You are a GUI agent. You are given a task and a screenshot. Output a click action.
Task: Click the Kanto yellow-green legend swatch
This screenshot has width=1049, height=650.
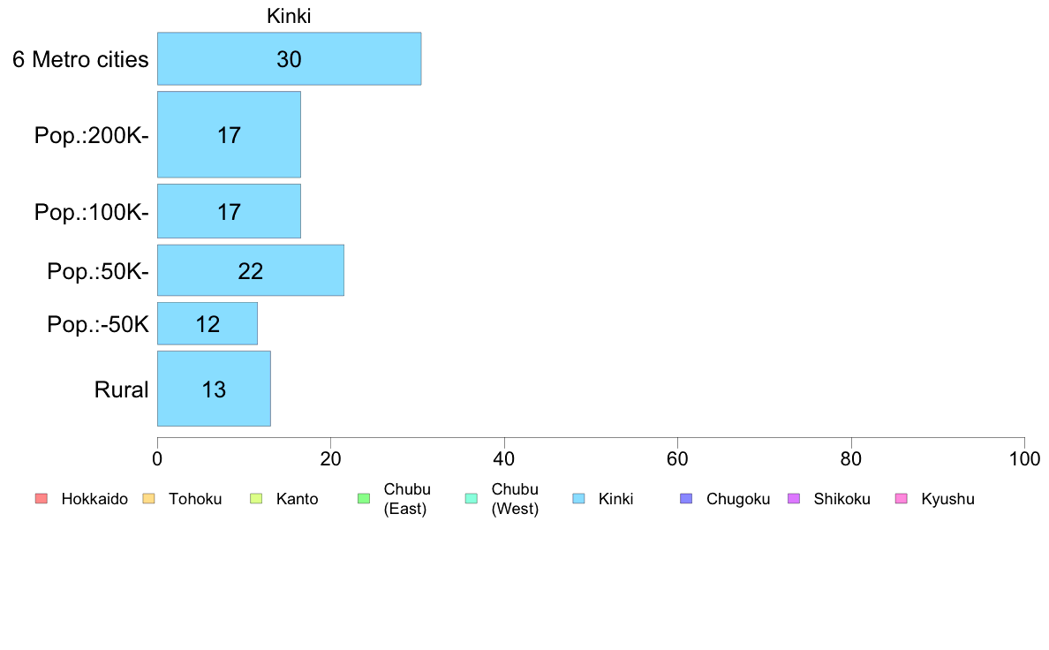(256, 499)
